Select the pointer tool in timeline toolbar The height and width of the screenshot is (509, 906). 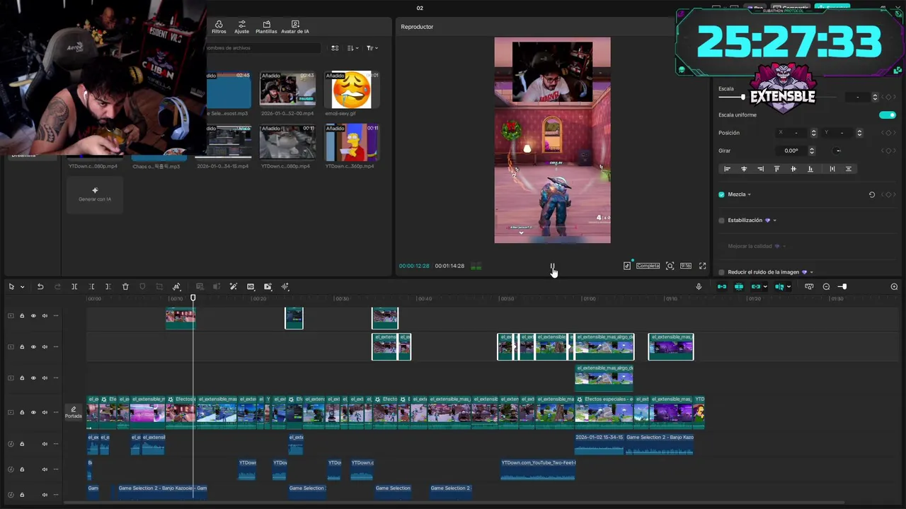click(x=11, y=287)
